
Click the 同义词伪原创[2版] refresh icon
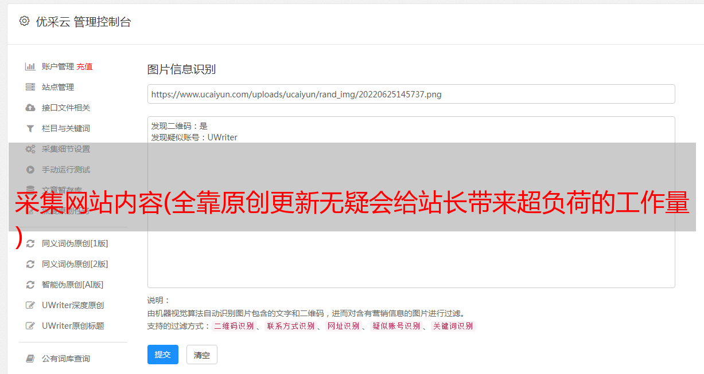[x=30, y=264]
